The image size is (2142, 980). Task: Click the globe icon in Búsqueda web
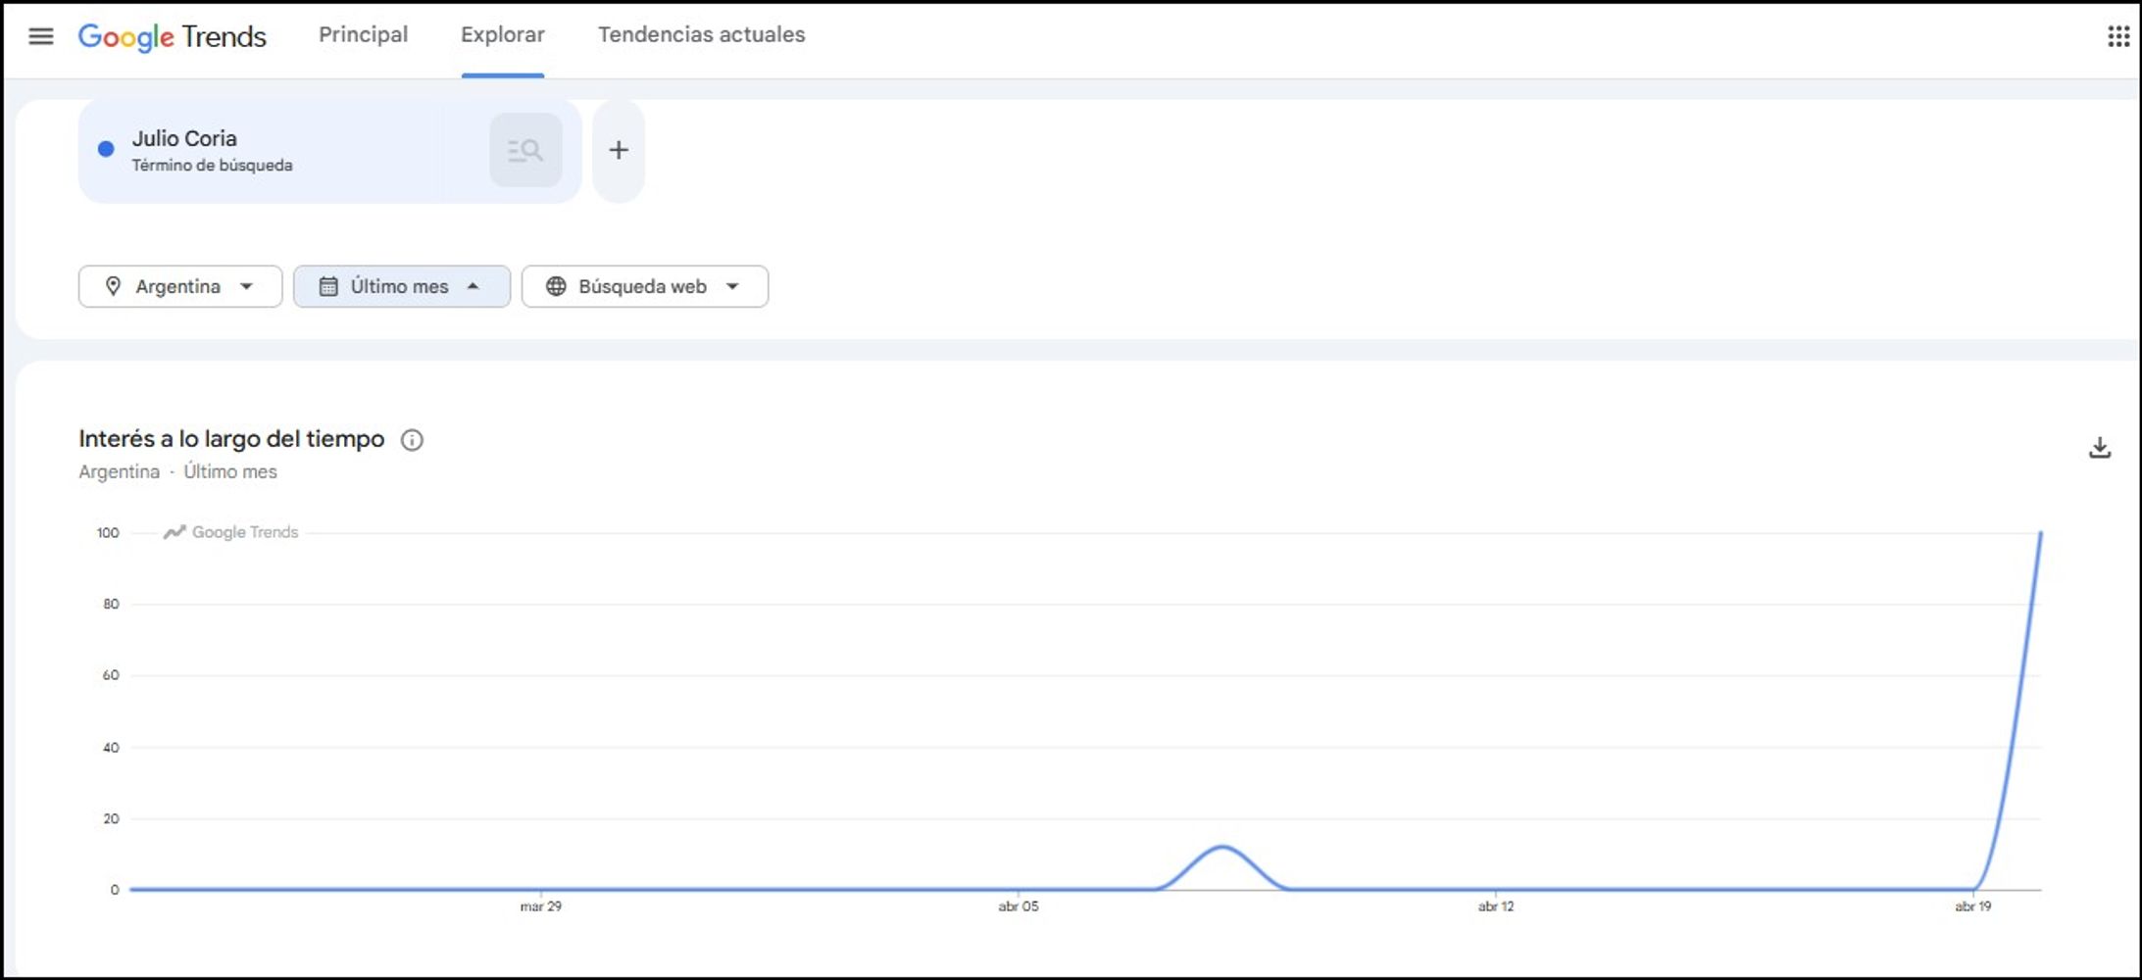coord(556,286)
